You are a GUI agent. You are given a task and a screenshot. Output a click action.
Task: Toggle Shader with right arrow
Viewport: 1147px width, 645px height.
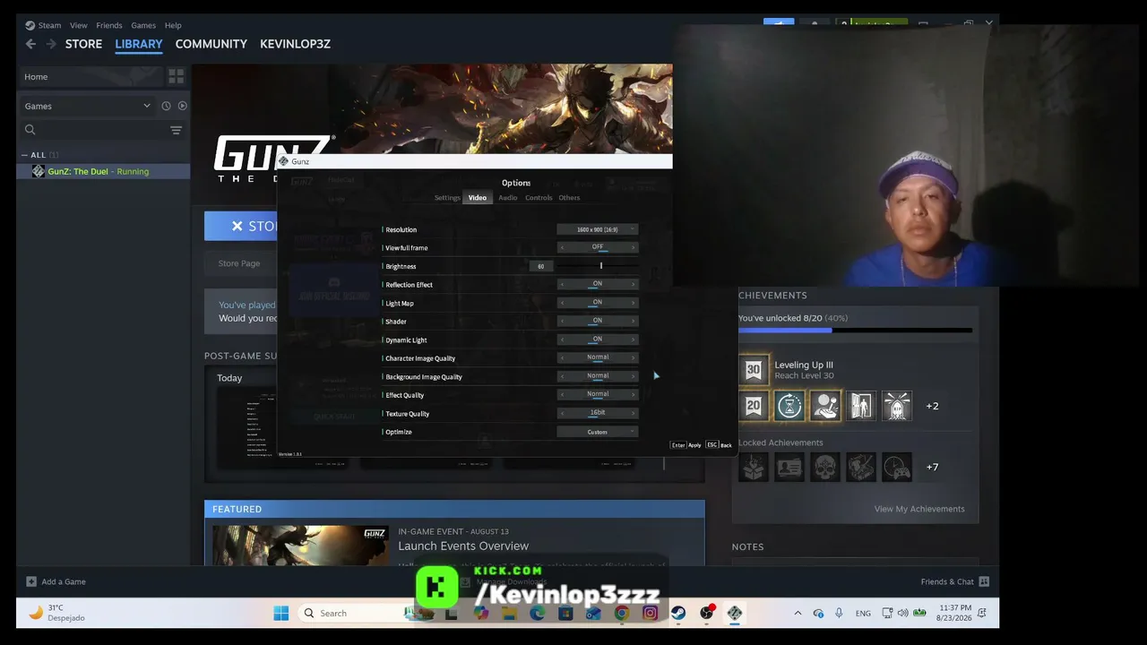point(634,322)
